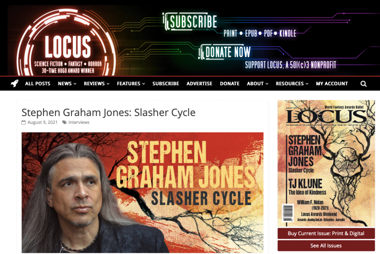Screen dimensions: 380x254
Task: Open the Interviews category link
Action: pyautogui.click(x=79, y=122)
